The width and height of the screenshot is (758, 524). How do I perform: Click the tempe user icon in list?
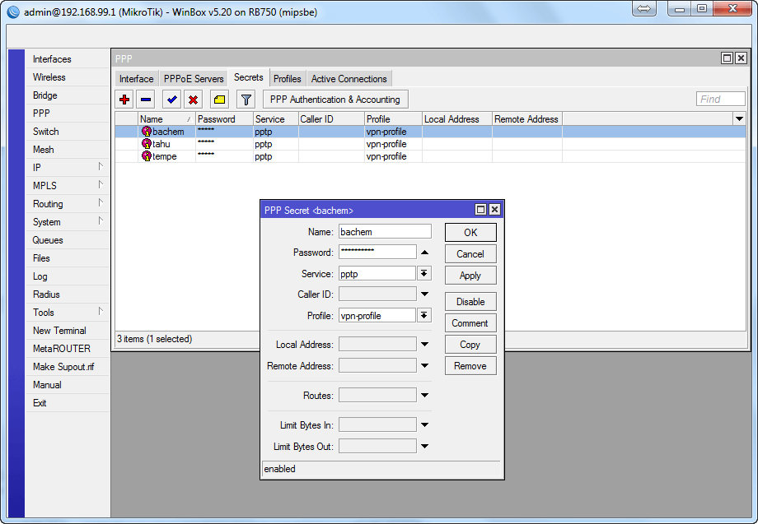147,155
